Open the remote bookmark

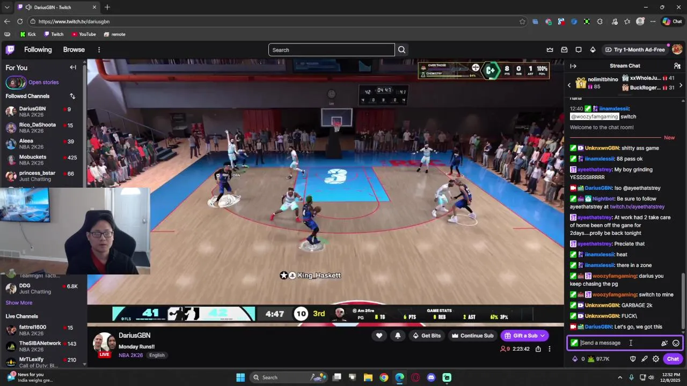[x=114, y=34]
